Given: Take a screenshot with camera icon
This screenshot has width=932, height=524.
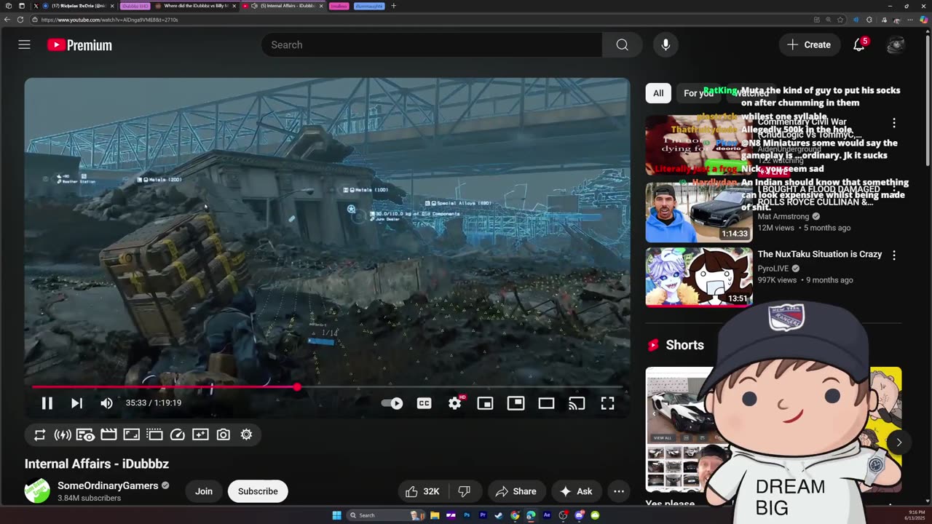Looking at the screenshot, I should (224, 434).
